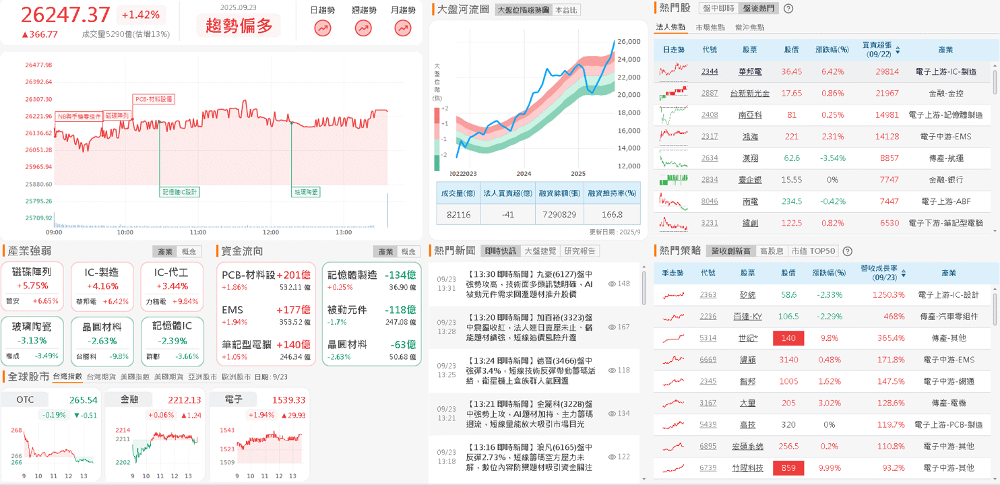The height and width of the screenshot is (485, 1000).
Task: Switch 資金流向 panel to 概念
Action: 408,251
